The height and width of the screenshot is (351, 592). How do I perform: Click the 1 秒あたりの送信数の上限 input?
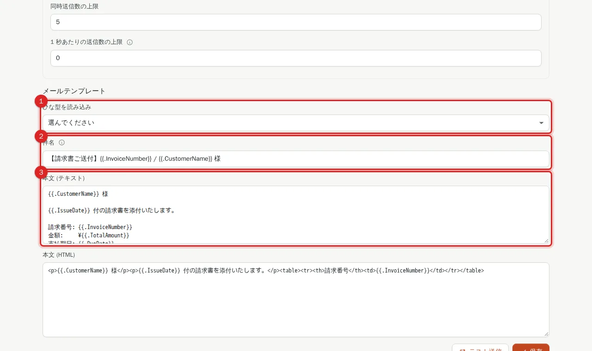pos(296,58)
